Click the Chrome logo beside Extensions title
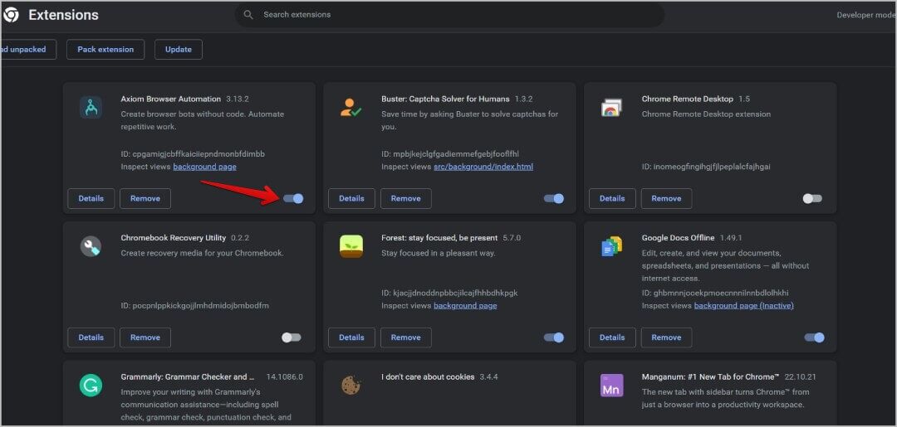Viewport: 897px width, 427px height. (11, 16)
